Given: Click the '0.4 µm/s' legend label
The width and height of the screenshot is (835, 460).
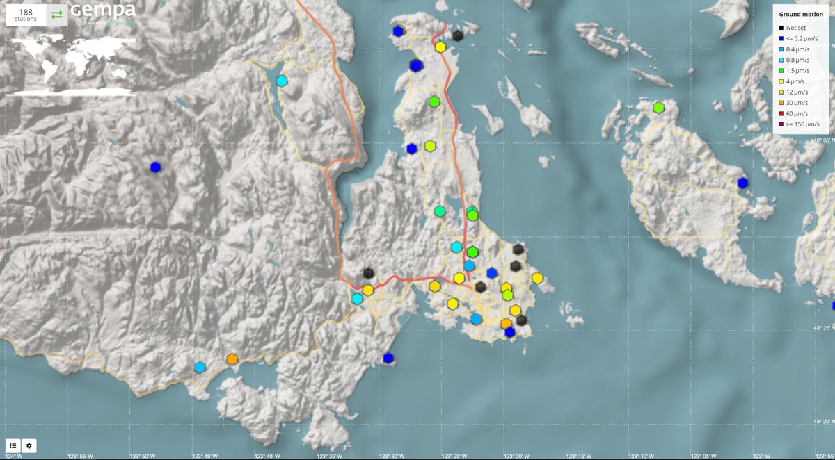Looking at the screenshot, I should (800, 49).
